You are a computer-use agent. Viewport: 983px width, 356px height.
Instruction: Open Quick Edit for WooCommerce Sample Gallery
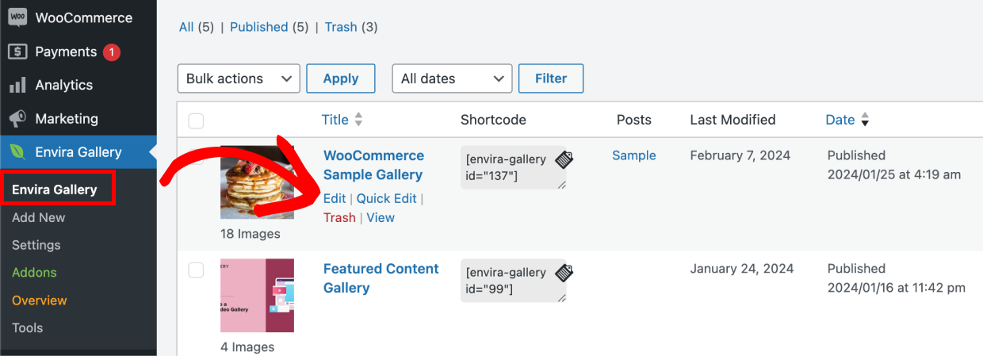point(387,198)
